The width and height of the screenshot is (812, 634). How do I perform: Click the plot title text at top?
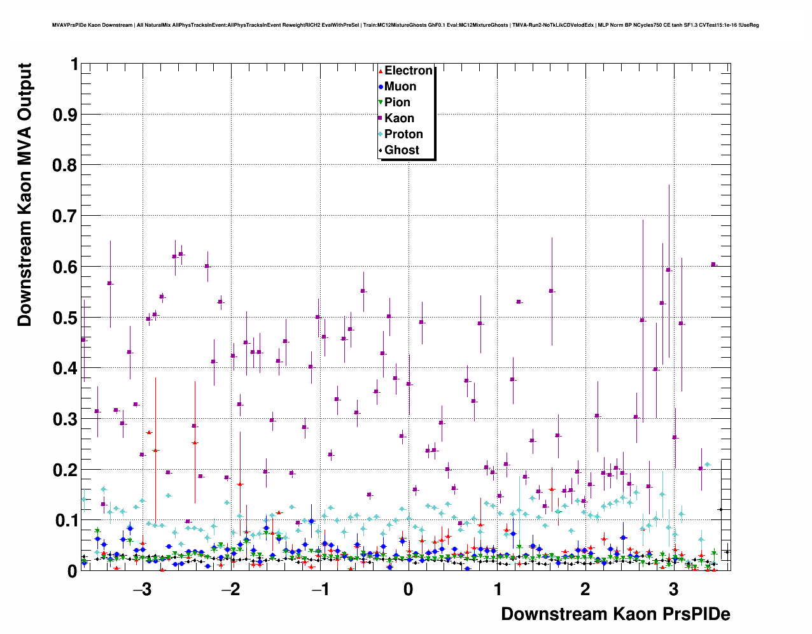point(405,25)
